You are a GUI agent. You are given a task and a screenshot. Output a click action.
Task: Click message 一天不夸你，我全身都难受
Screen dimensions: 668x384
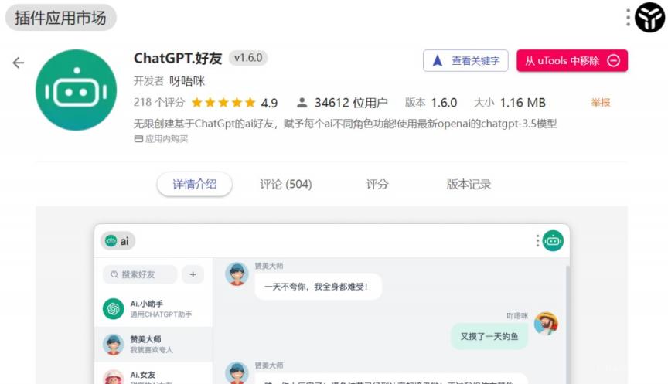pos(319,287)
